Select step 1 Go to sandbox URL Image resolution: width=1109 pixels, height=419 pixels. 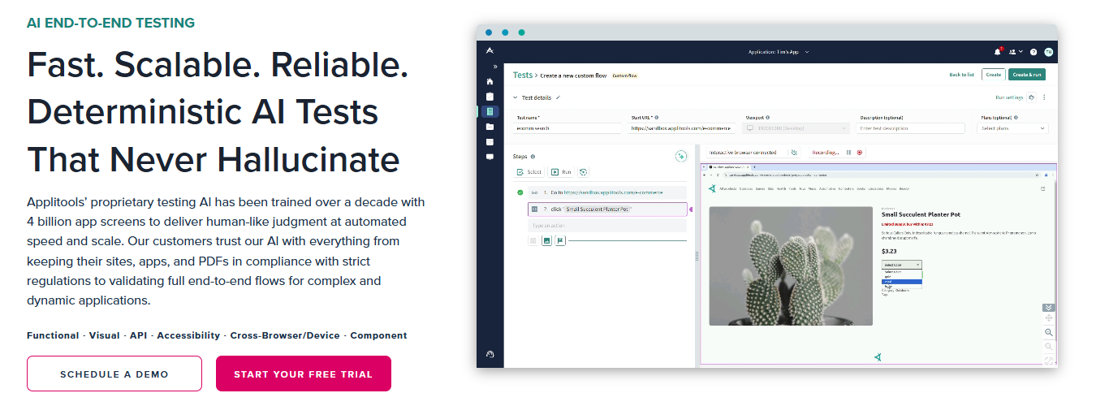coord(607,192)
